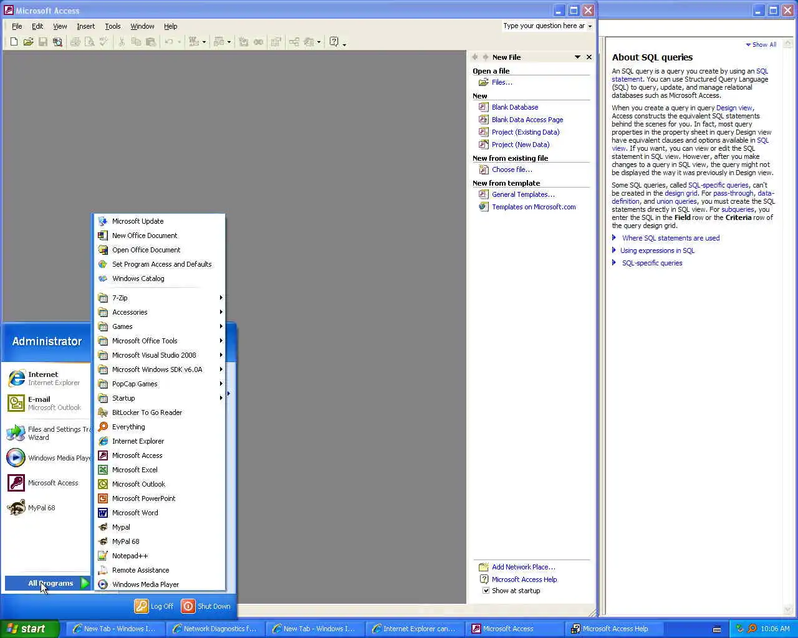798x638 pixels.
Task: Expand Where SQL statements are used
Action: (670, 238)
